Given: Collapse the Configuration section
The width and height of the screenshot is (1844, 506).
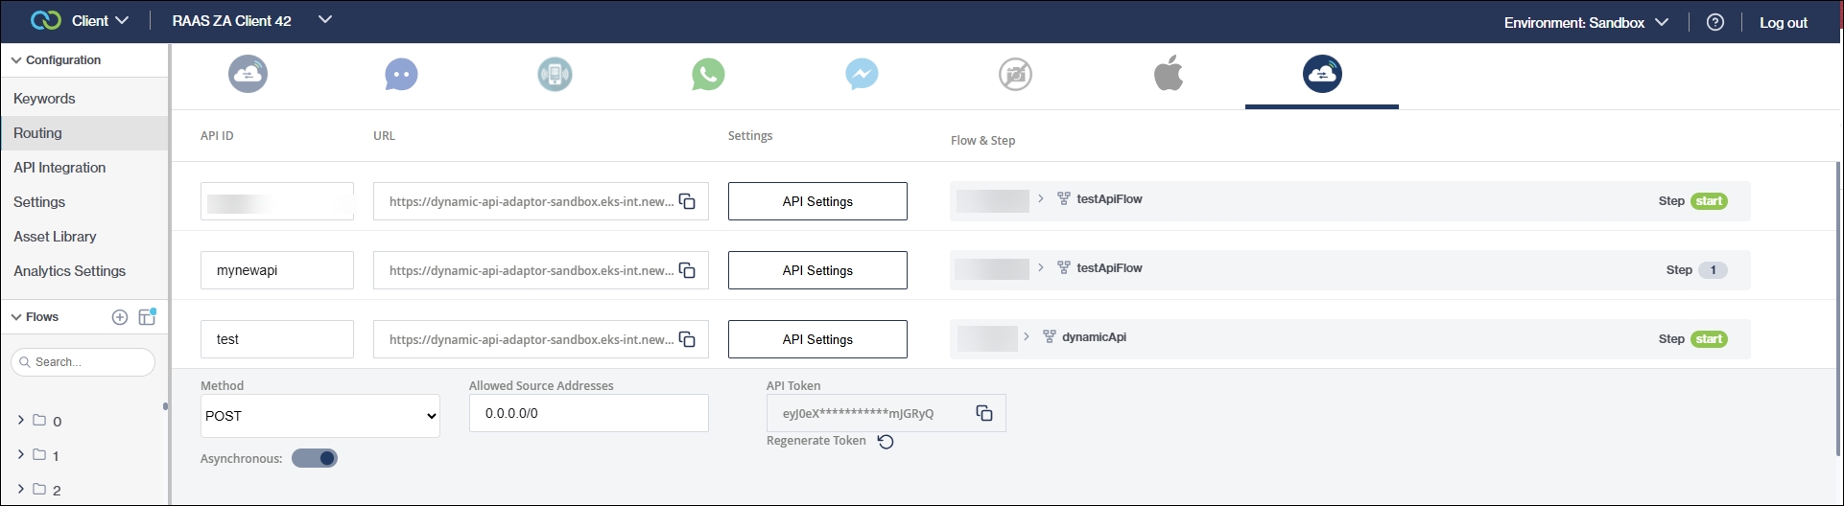Looking at the screenshot, I should (15, 59).
